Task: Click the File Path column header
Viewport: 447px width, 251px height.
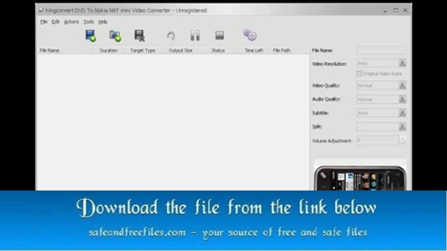Action: [290, 51]
